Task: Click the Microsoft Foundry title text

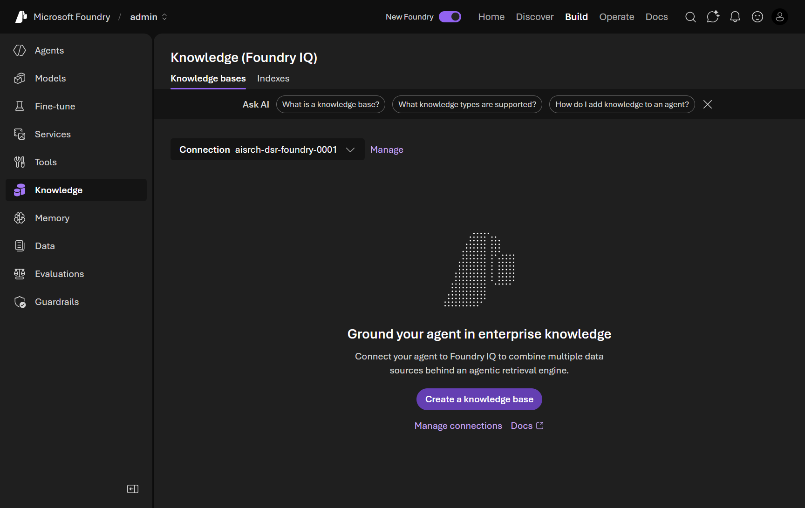Action: pos(72,17)
